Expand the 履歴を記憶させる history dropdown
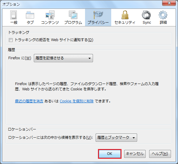178x164 pixels. click(63, 58)
